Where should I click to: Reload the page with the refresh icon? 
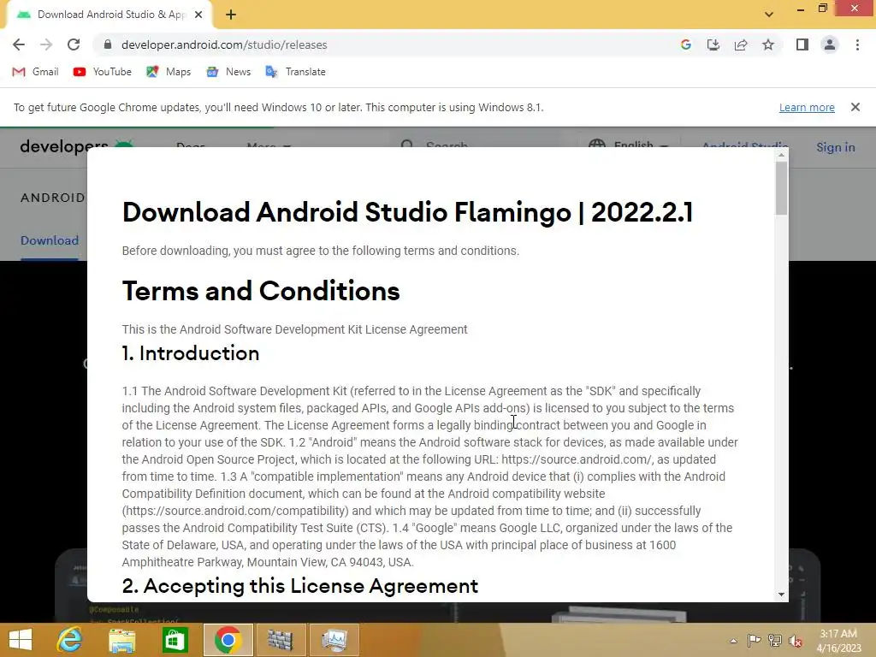(74, 44)
